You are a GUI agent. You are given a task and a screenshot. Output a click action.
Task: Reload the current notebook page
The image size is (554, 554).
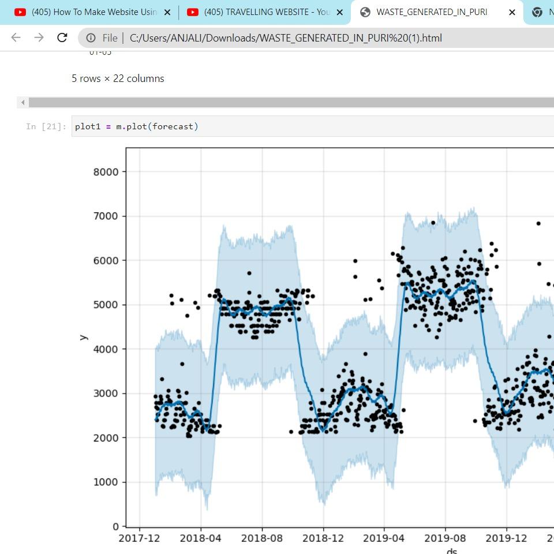pyautogui.click(x=62, y=38)
